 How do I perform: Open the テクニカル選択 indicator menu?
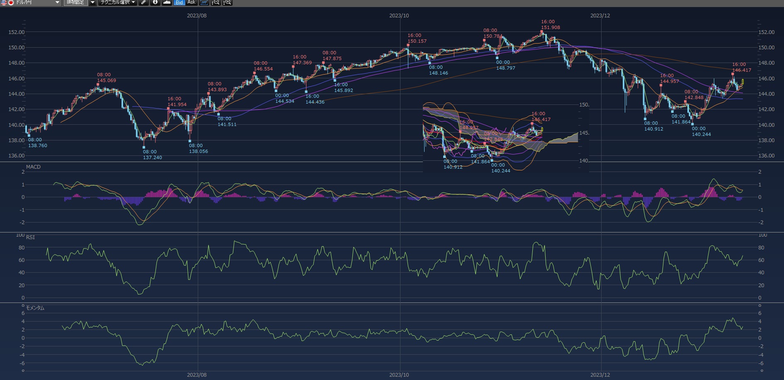point(118,2)
